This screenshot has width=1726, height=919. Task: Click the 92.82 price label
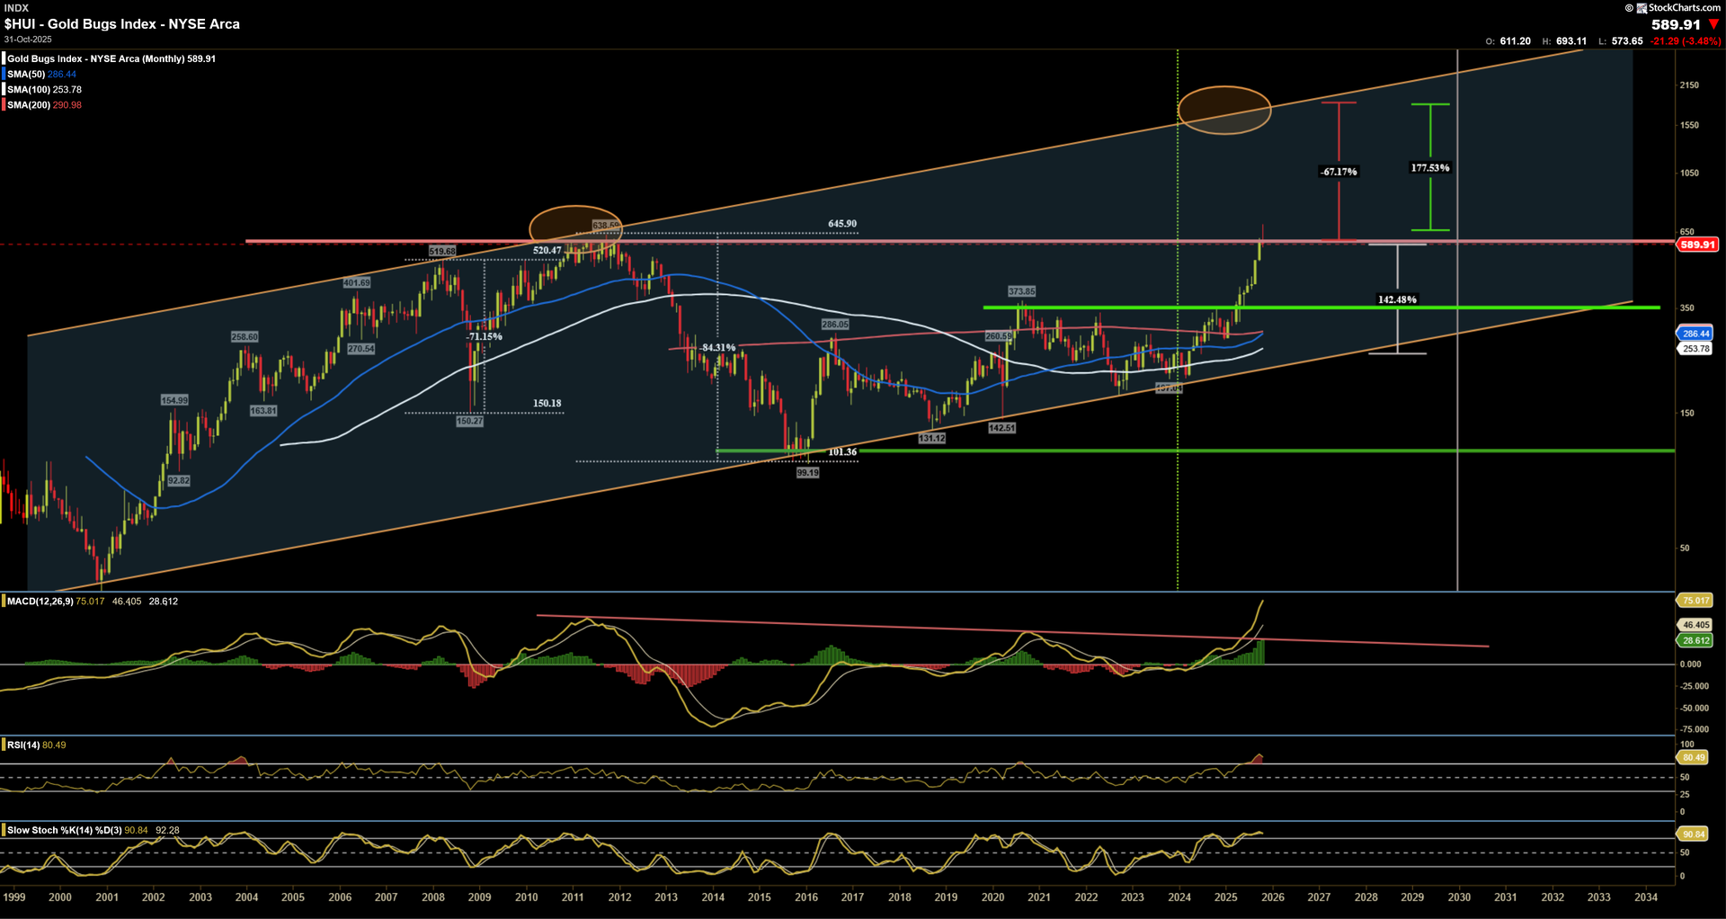click(x=179, y=480)
